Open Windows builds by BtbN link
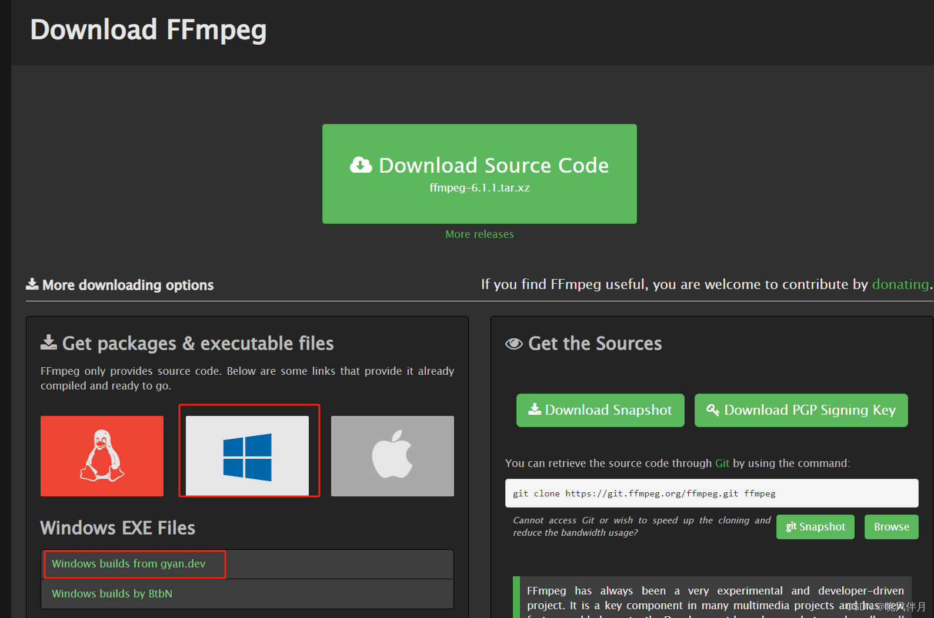The image size is (934, 618). click(x=112, y=594)
